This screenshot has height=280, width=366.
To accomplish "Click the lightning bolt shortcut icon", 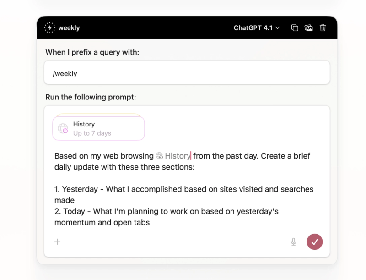I will tap(49, 28).
